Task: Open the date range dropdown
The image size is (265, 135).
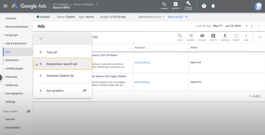Action: 246,26
